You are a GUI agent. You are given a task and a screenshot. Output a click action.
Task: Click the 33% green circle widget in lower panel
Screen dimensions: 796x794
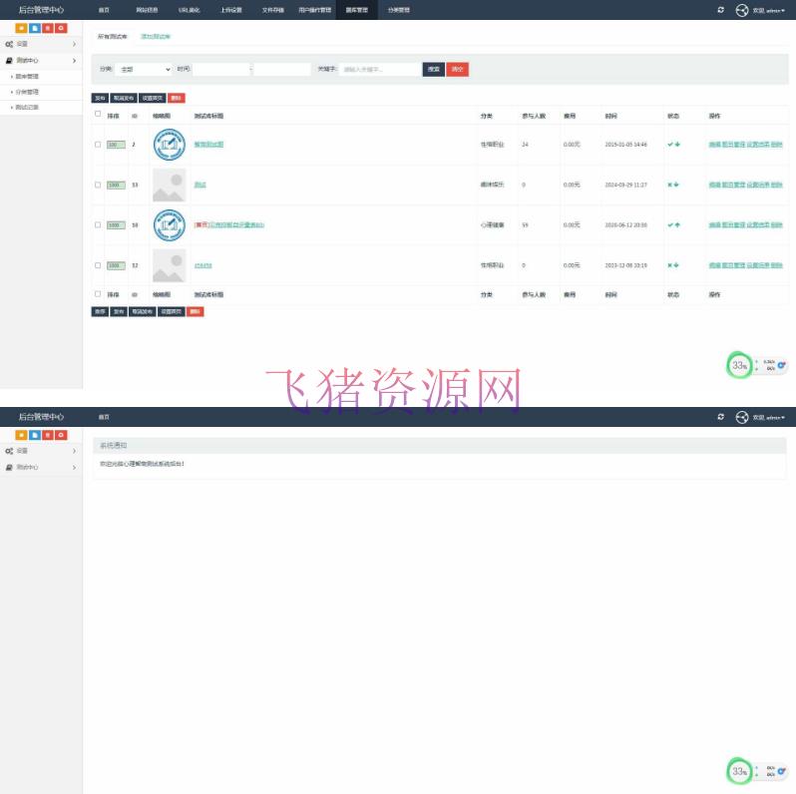[739, 771]
